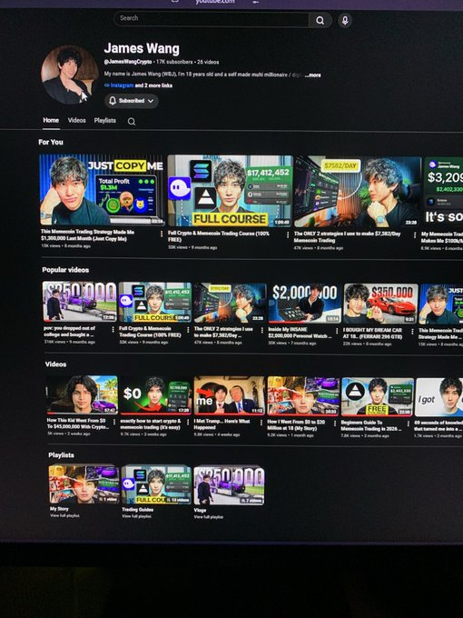The image size is (463, 618).
Task: Click title 'Beginners Guide To Memecoin Trading'
Action: coord(371,425)
